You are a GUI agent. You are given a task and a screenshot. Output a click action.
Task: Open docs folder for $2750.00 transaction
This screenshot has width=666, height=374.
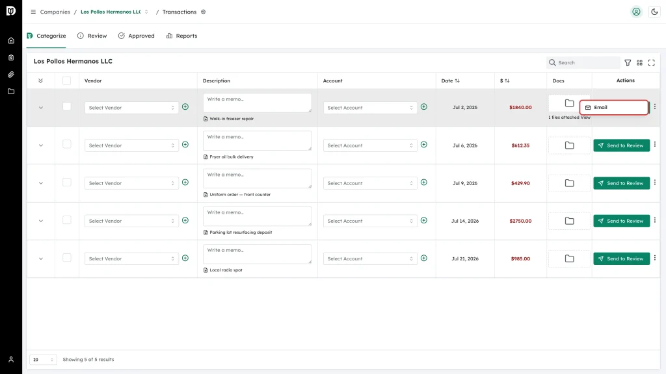[x=569, y=221]
